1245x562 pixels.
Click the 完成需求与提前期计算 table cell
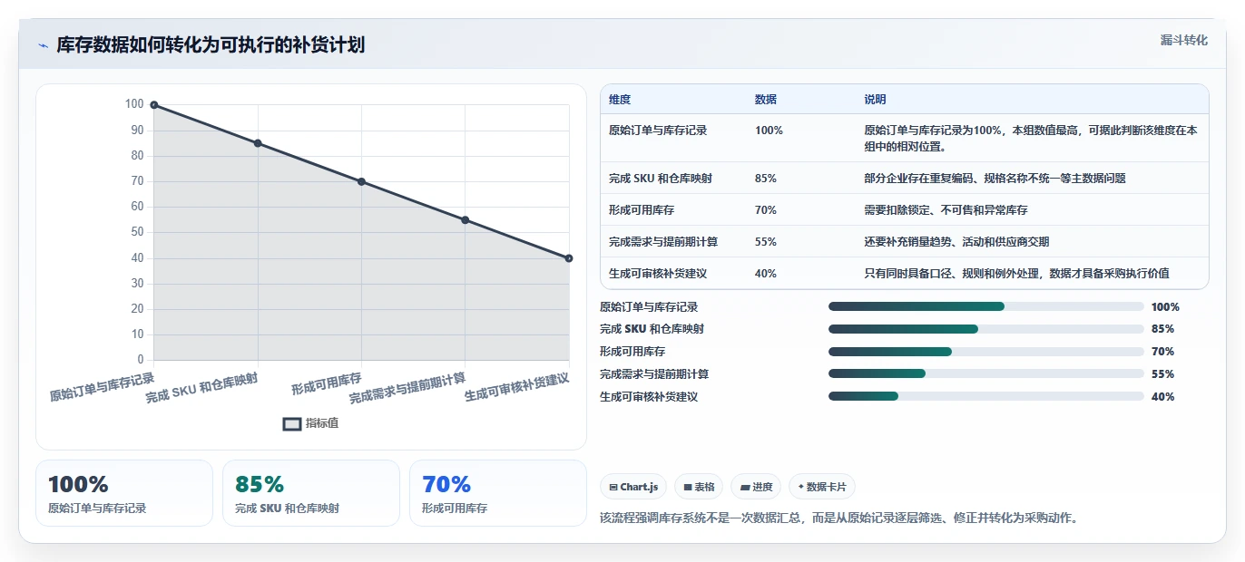[x=663, y=242]
